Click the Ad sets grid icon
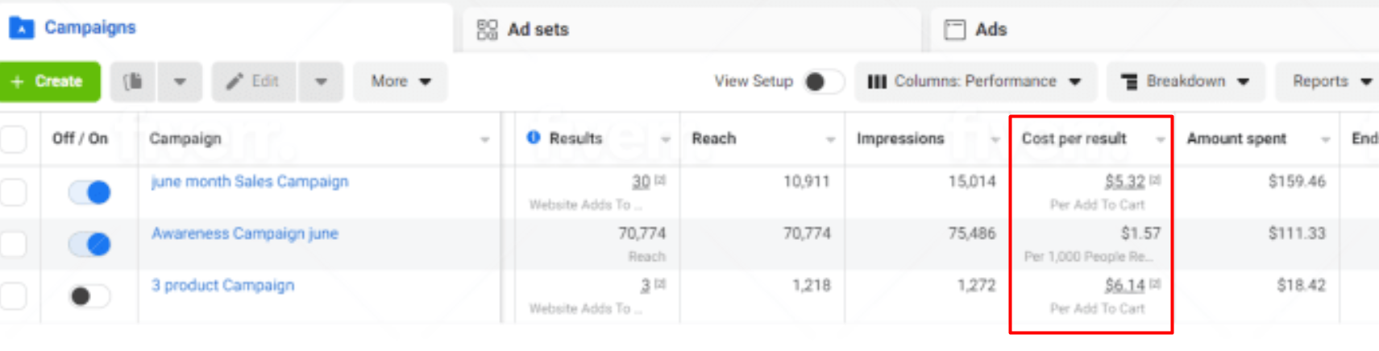Image resolution: width=1379 pixels, height=351 pixels. tap(487, 30)
